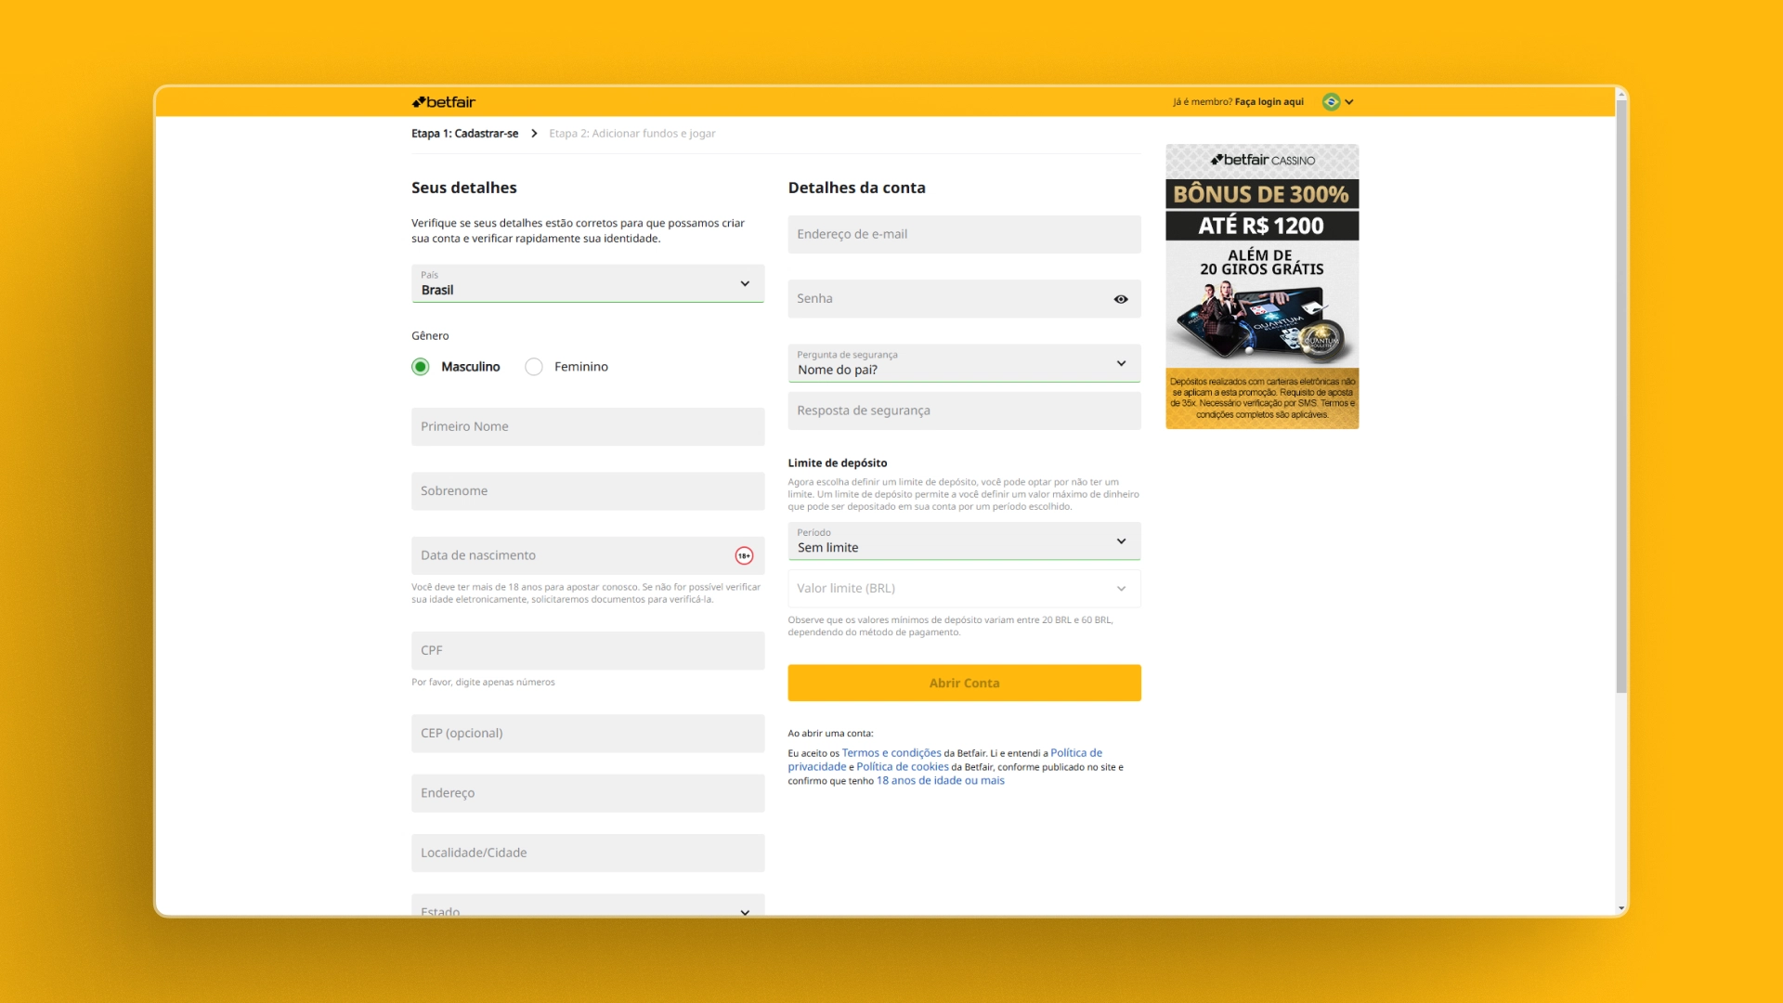Click the 18+ age icon

click(744, 555)
